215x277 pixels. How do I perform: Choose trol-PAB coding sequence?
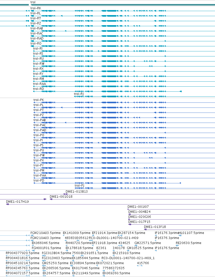39,120
